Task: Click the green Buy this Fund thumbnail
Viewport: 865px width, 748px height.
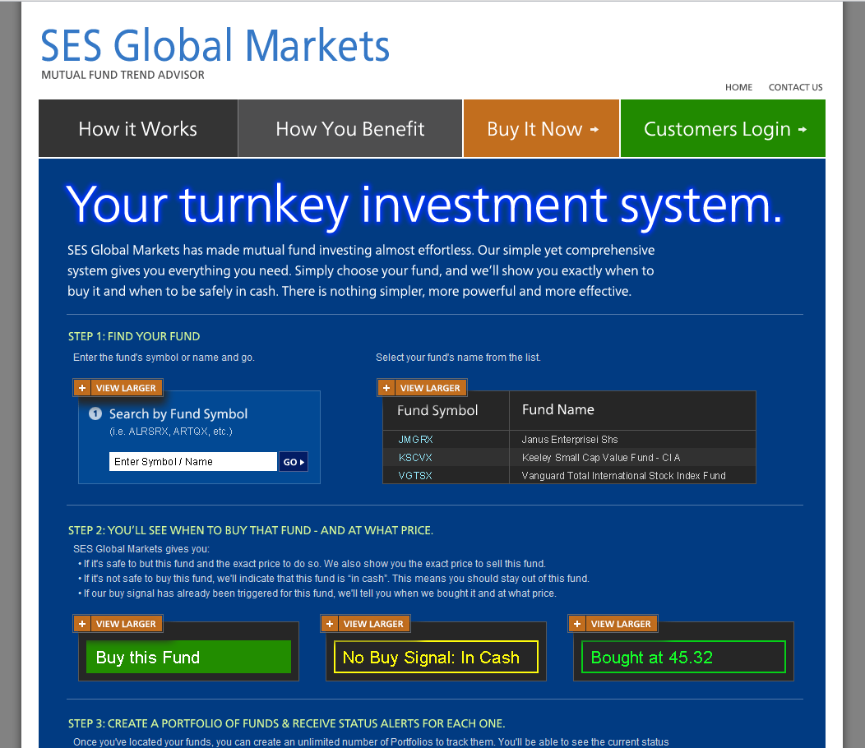Action: pyautogui.click(x=188, y=658)
